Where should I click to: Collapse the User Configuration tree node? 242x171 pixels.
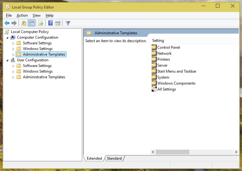[7, 60]
